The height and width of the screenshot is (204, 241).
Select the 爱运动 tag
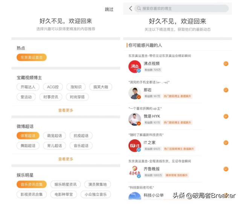coord(26,97)
